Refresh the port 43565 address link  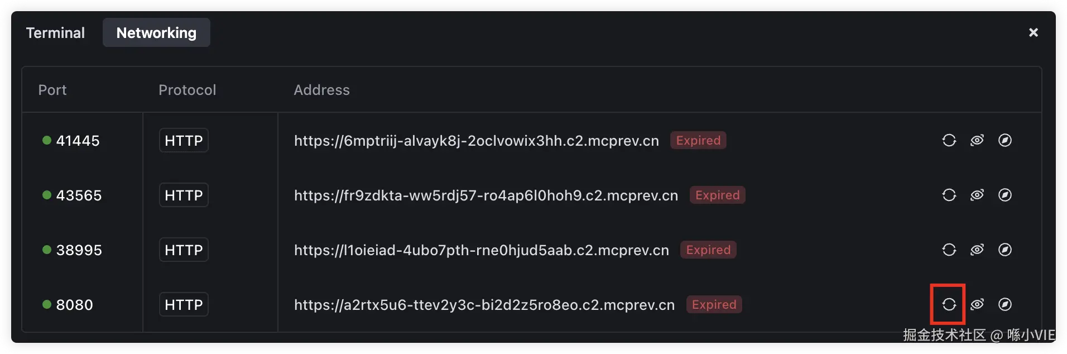(x=949, y=195)
